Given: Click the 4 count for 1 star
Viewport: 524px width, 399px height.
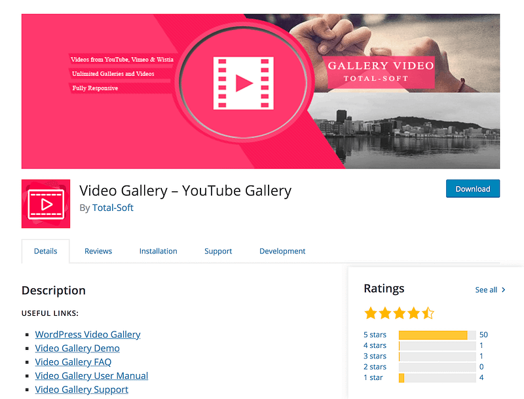Looking at the screenshot, I should [481, 377].
